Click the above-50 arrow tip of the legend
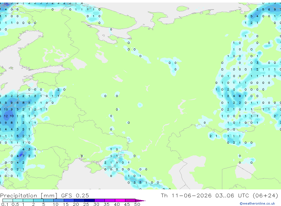The height and width of the screenshot is (206, 281). tap(140, 200)
